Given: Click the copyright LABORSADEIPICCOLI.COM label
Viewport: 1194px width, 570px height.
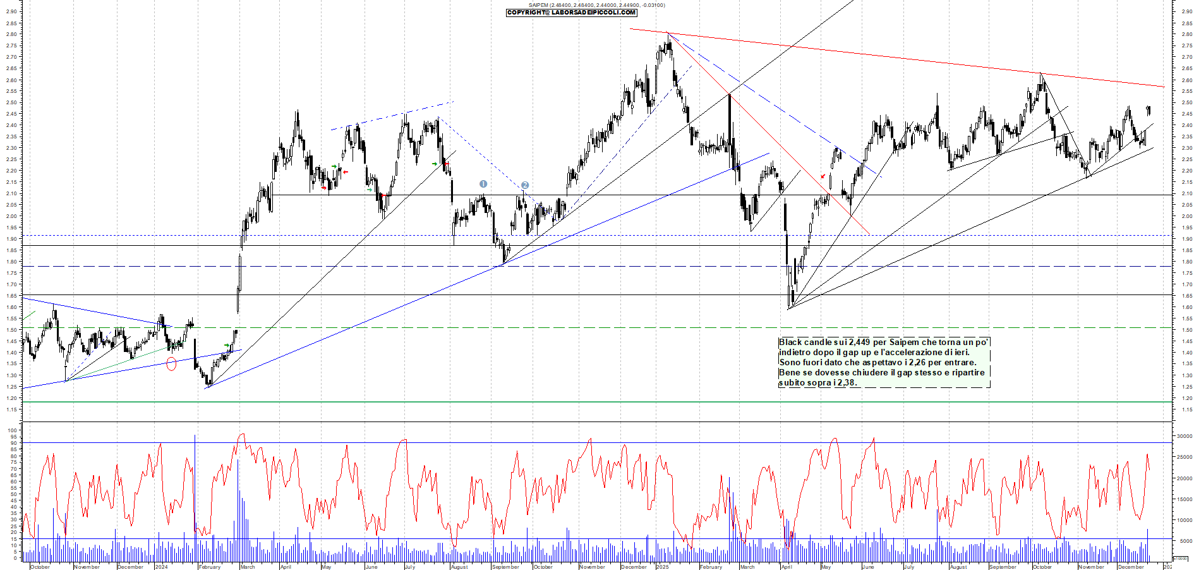Looking at the screenshot, I should 572,13.
